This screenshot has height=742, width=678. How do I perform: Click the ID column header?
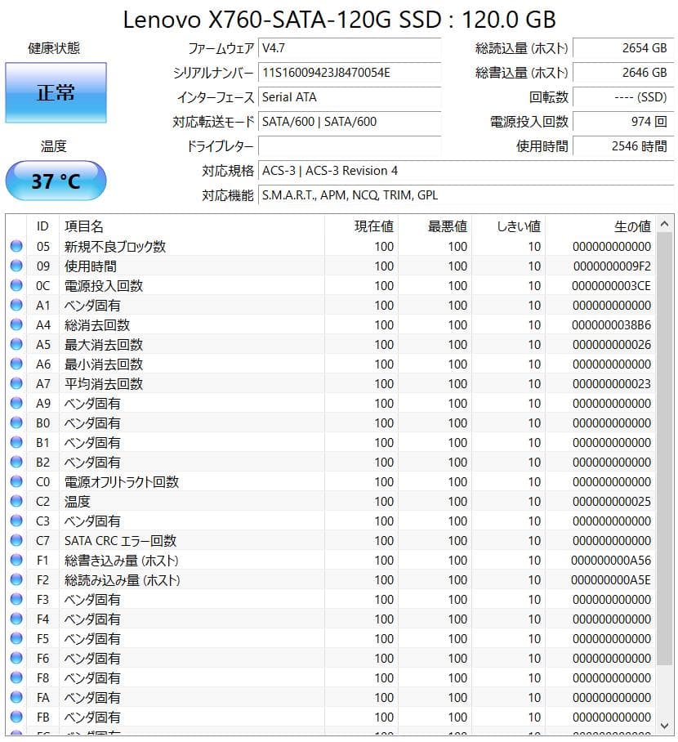(x=43, y=226)
